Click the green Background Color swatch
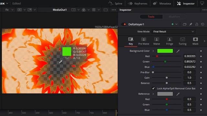The height and width of the screenshot is (116, 207). click(x=165, y=51)
